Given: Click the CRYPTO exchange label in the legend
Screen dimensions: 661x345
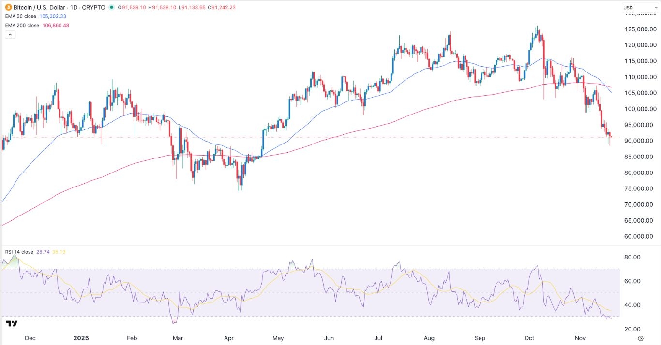Looking at the screenshot, I should point(94,7).
